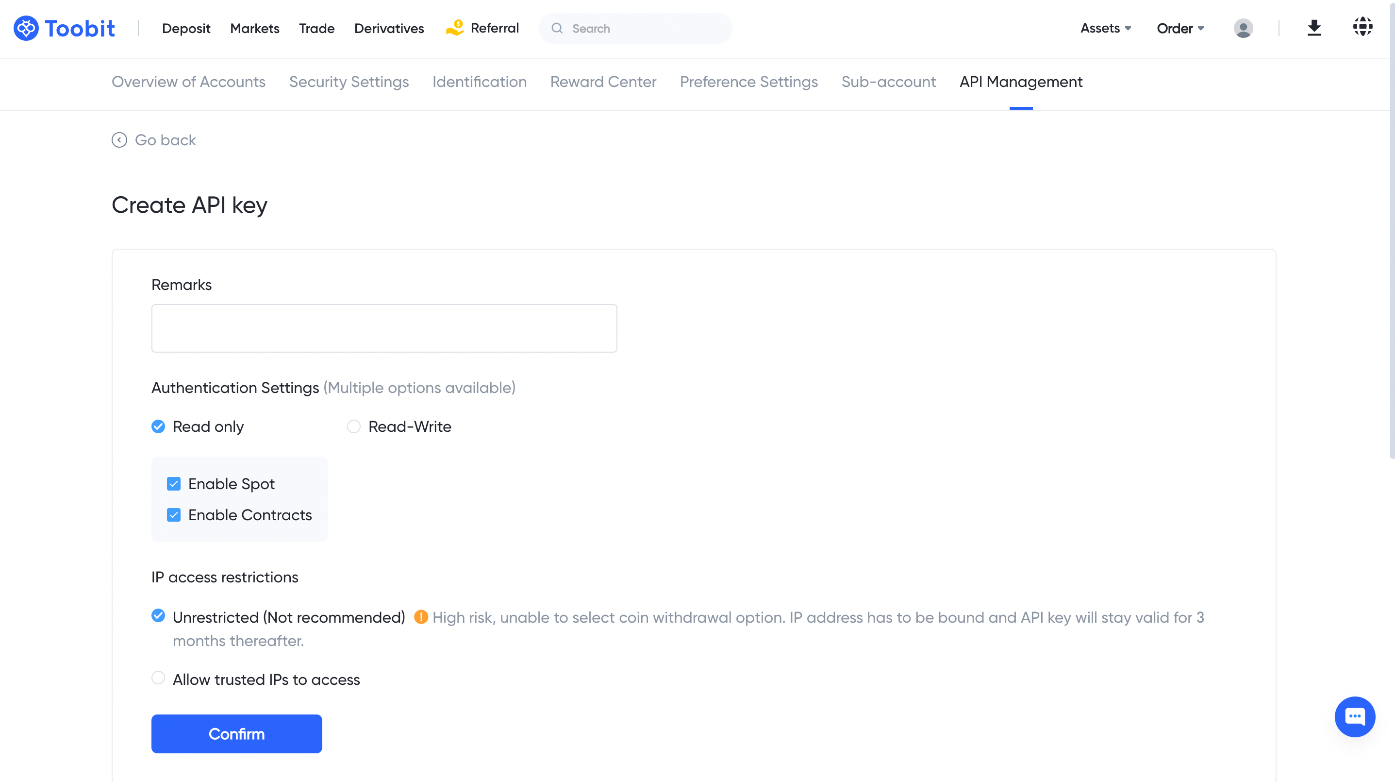
Task: Click the Go back link
Action: click(x=165, y=140)
